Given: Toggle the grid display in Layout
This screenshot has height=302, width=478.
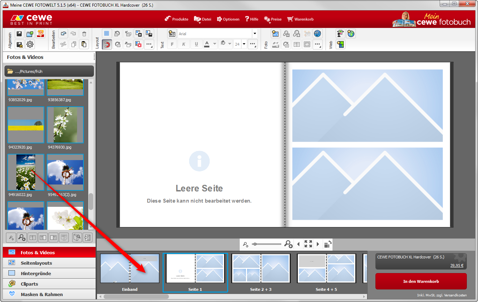Looking at the screenshot, I should click(107, 34).
